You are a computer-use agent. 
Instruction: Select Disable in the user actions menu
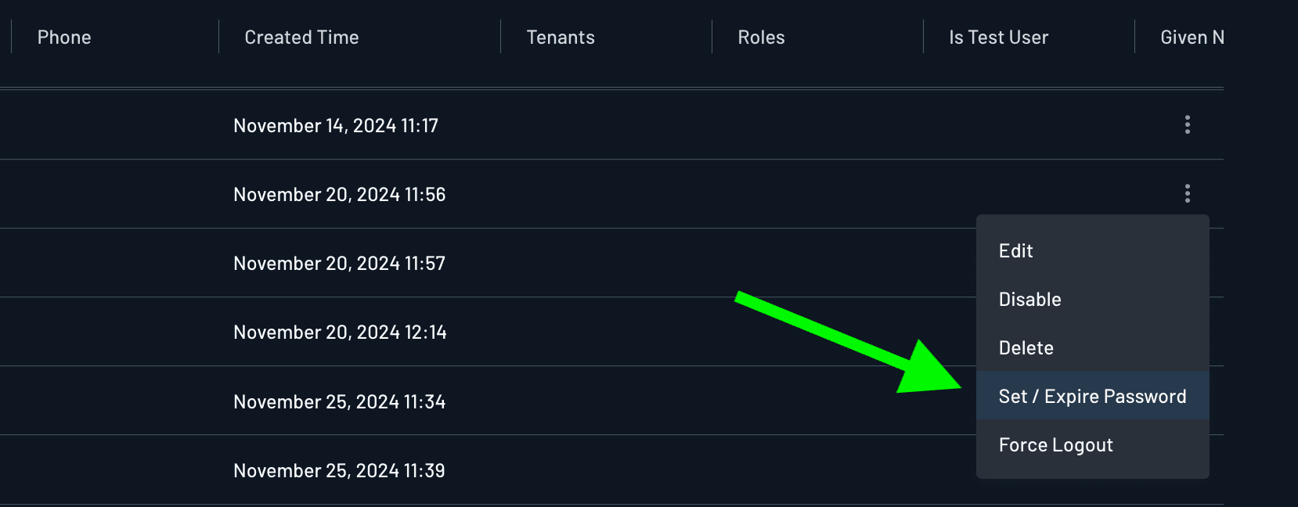(x=1029, y=300)
